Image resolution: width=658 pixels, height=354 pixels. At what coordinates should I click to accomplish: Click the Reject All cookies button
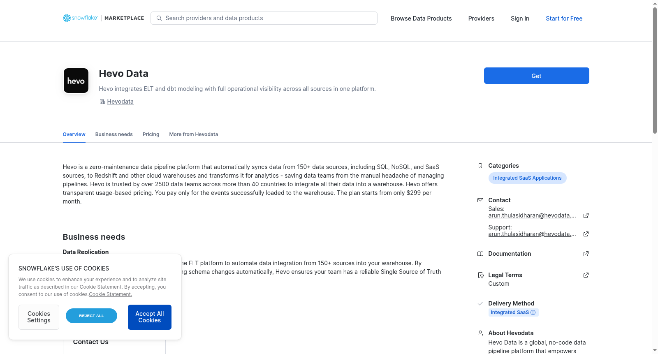click(91, 316)
